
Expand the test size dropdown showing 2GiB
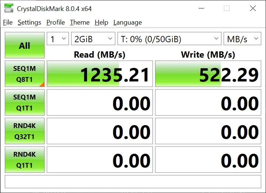93,39
